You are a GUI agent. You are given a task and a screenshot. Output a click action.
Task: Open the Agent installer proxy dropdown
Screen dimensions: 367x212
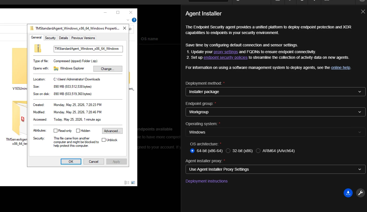tap(276, 169)
